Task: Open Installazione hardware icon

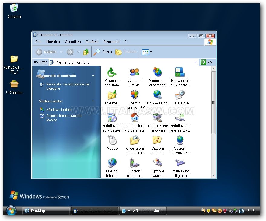Action: coord(157,118)
